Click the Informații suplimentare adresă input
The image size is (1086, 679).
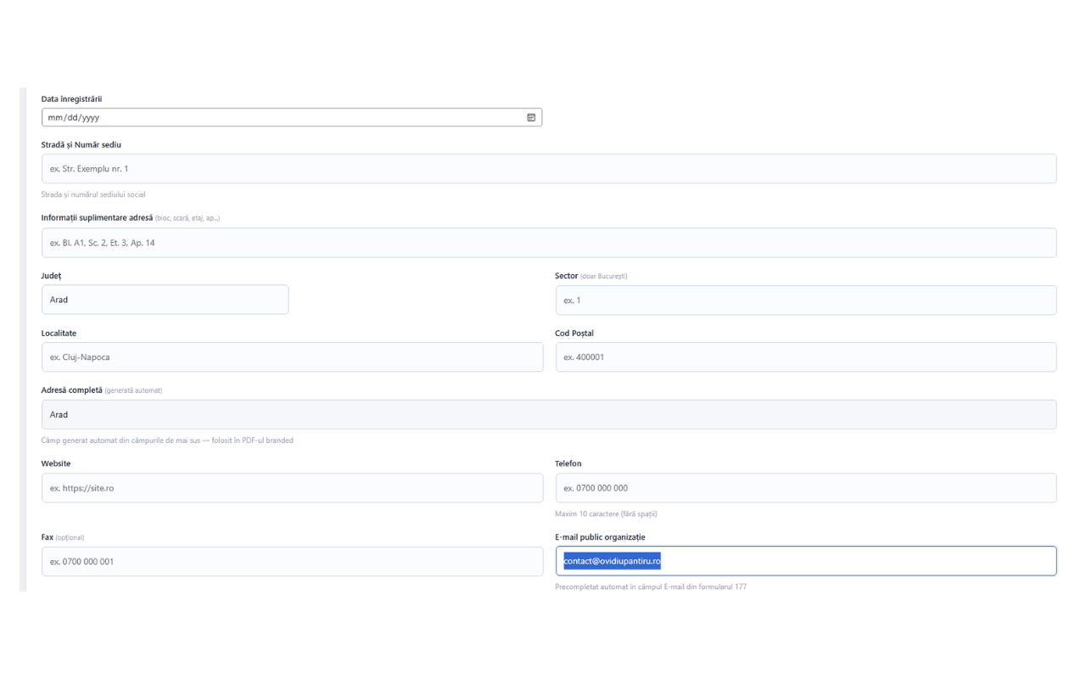(549, 243)
